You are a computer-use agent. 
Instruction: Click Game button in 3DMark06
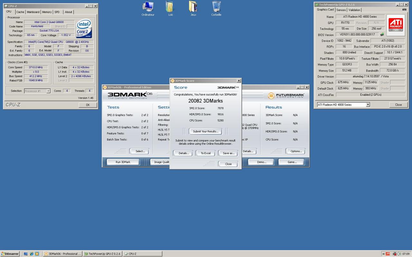[x=292, y=162]
